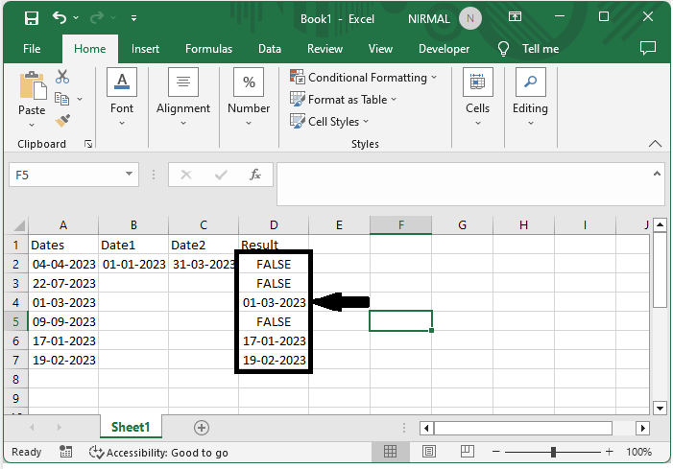Switch to the Insert tab
This screenshot has height=469, width=673.
coord(145,49)
